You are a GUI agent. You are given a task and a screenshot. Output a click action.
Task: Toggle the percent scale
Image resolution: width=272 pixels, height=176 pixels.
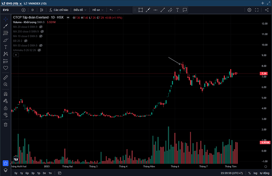click(x=249, y=173)
